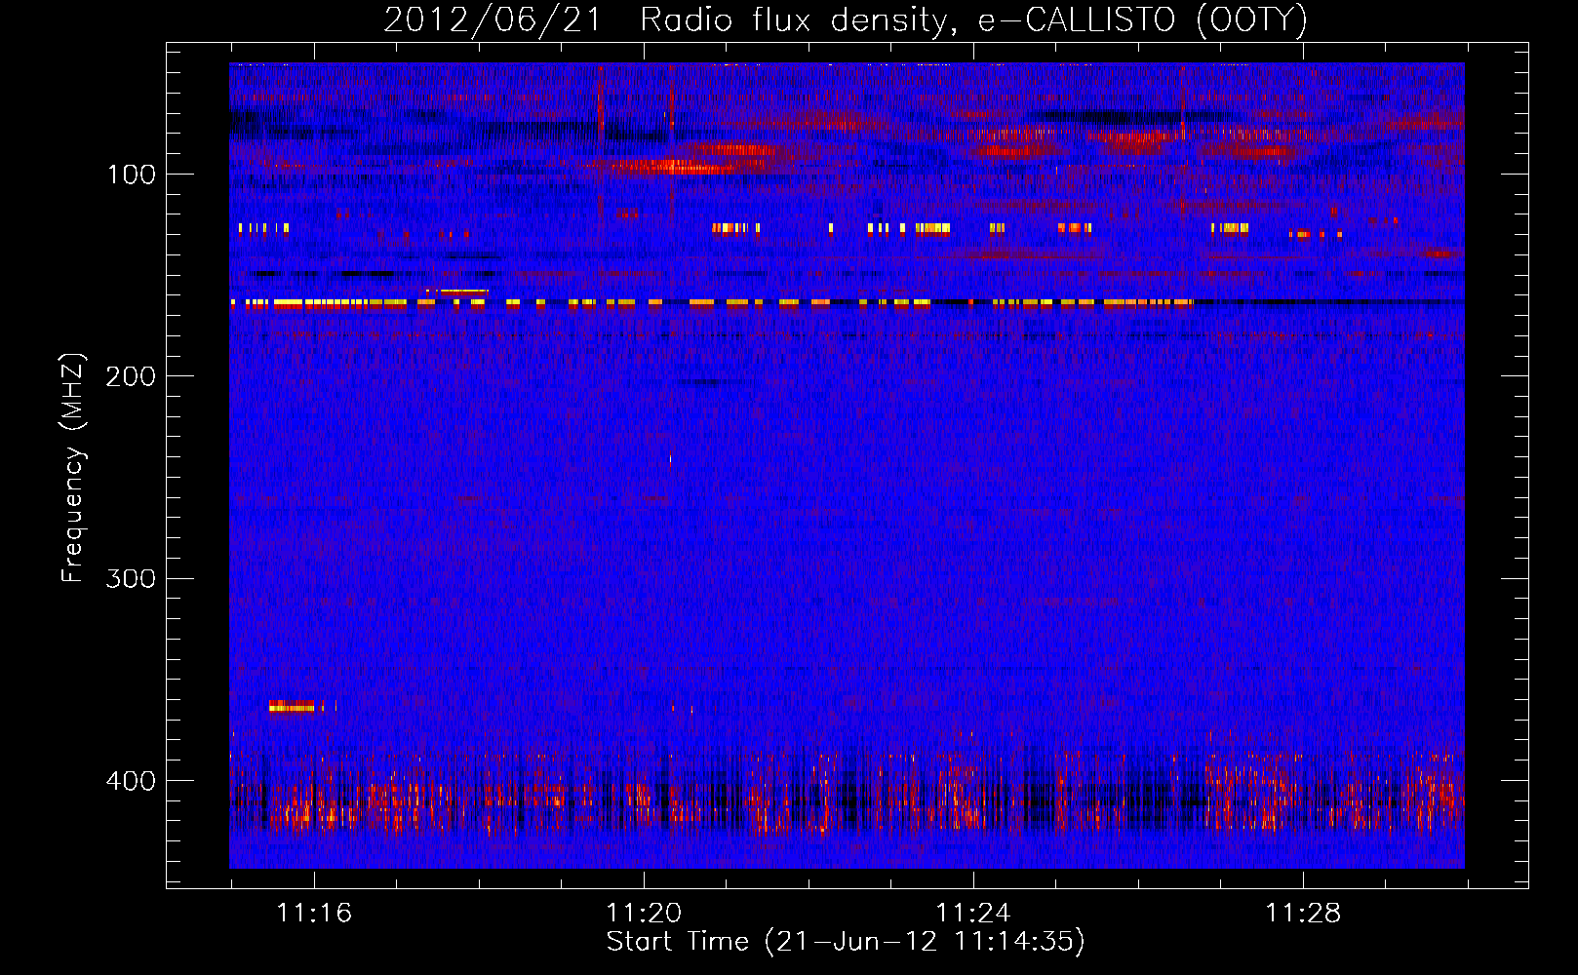Screen dimensions: 1578x975
Task: Click the 11:24 time tick label
Action: pyautogui.click(x=973, y=914)
